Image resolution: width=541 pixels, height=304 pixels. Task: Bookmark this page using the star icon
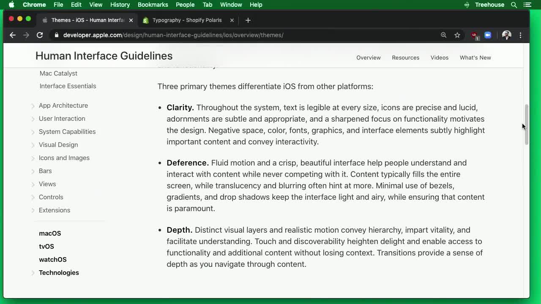(x=457, y=35)
